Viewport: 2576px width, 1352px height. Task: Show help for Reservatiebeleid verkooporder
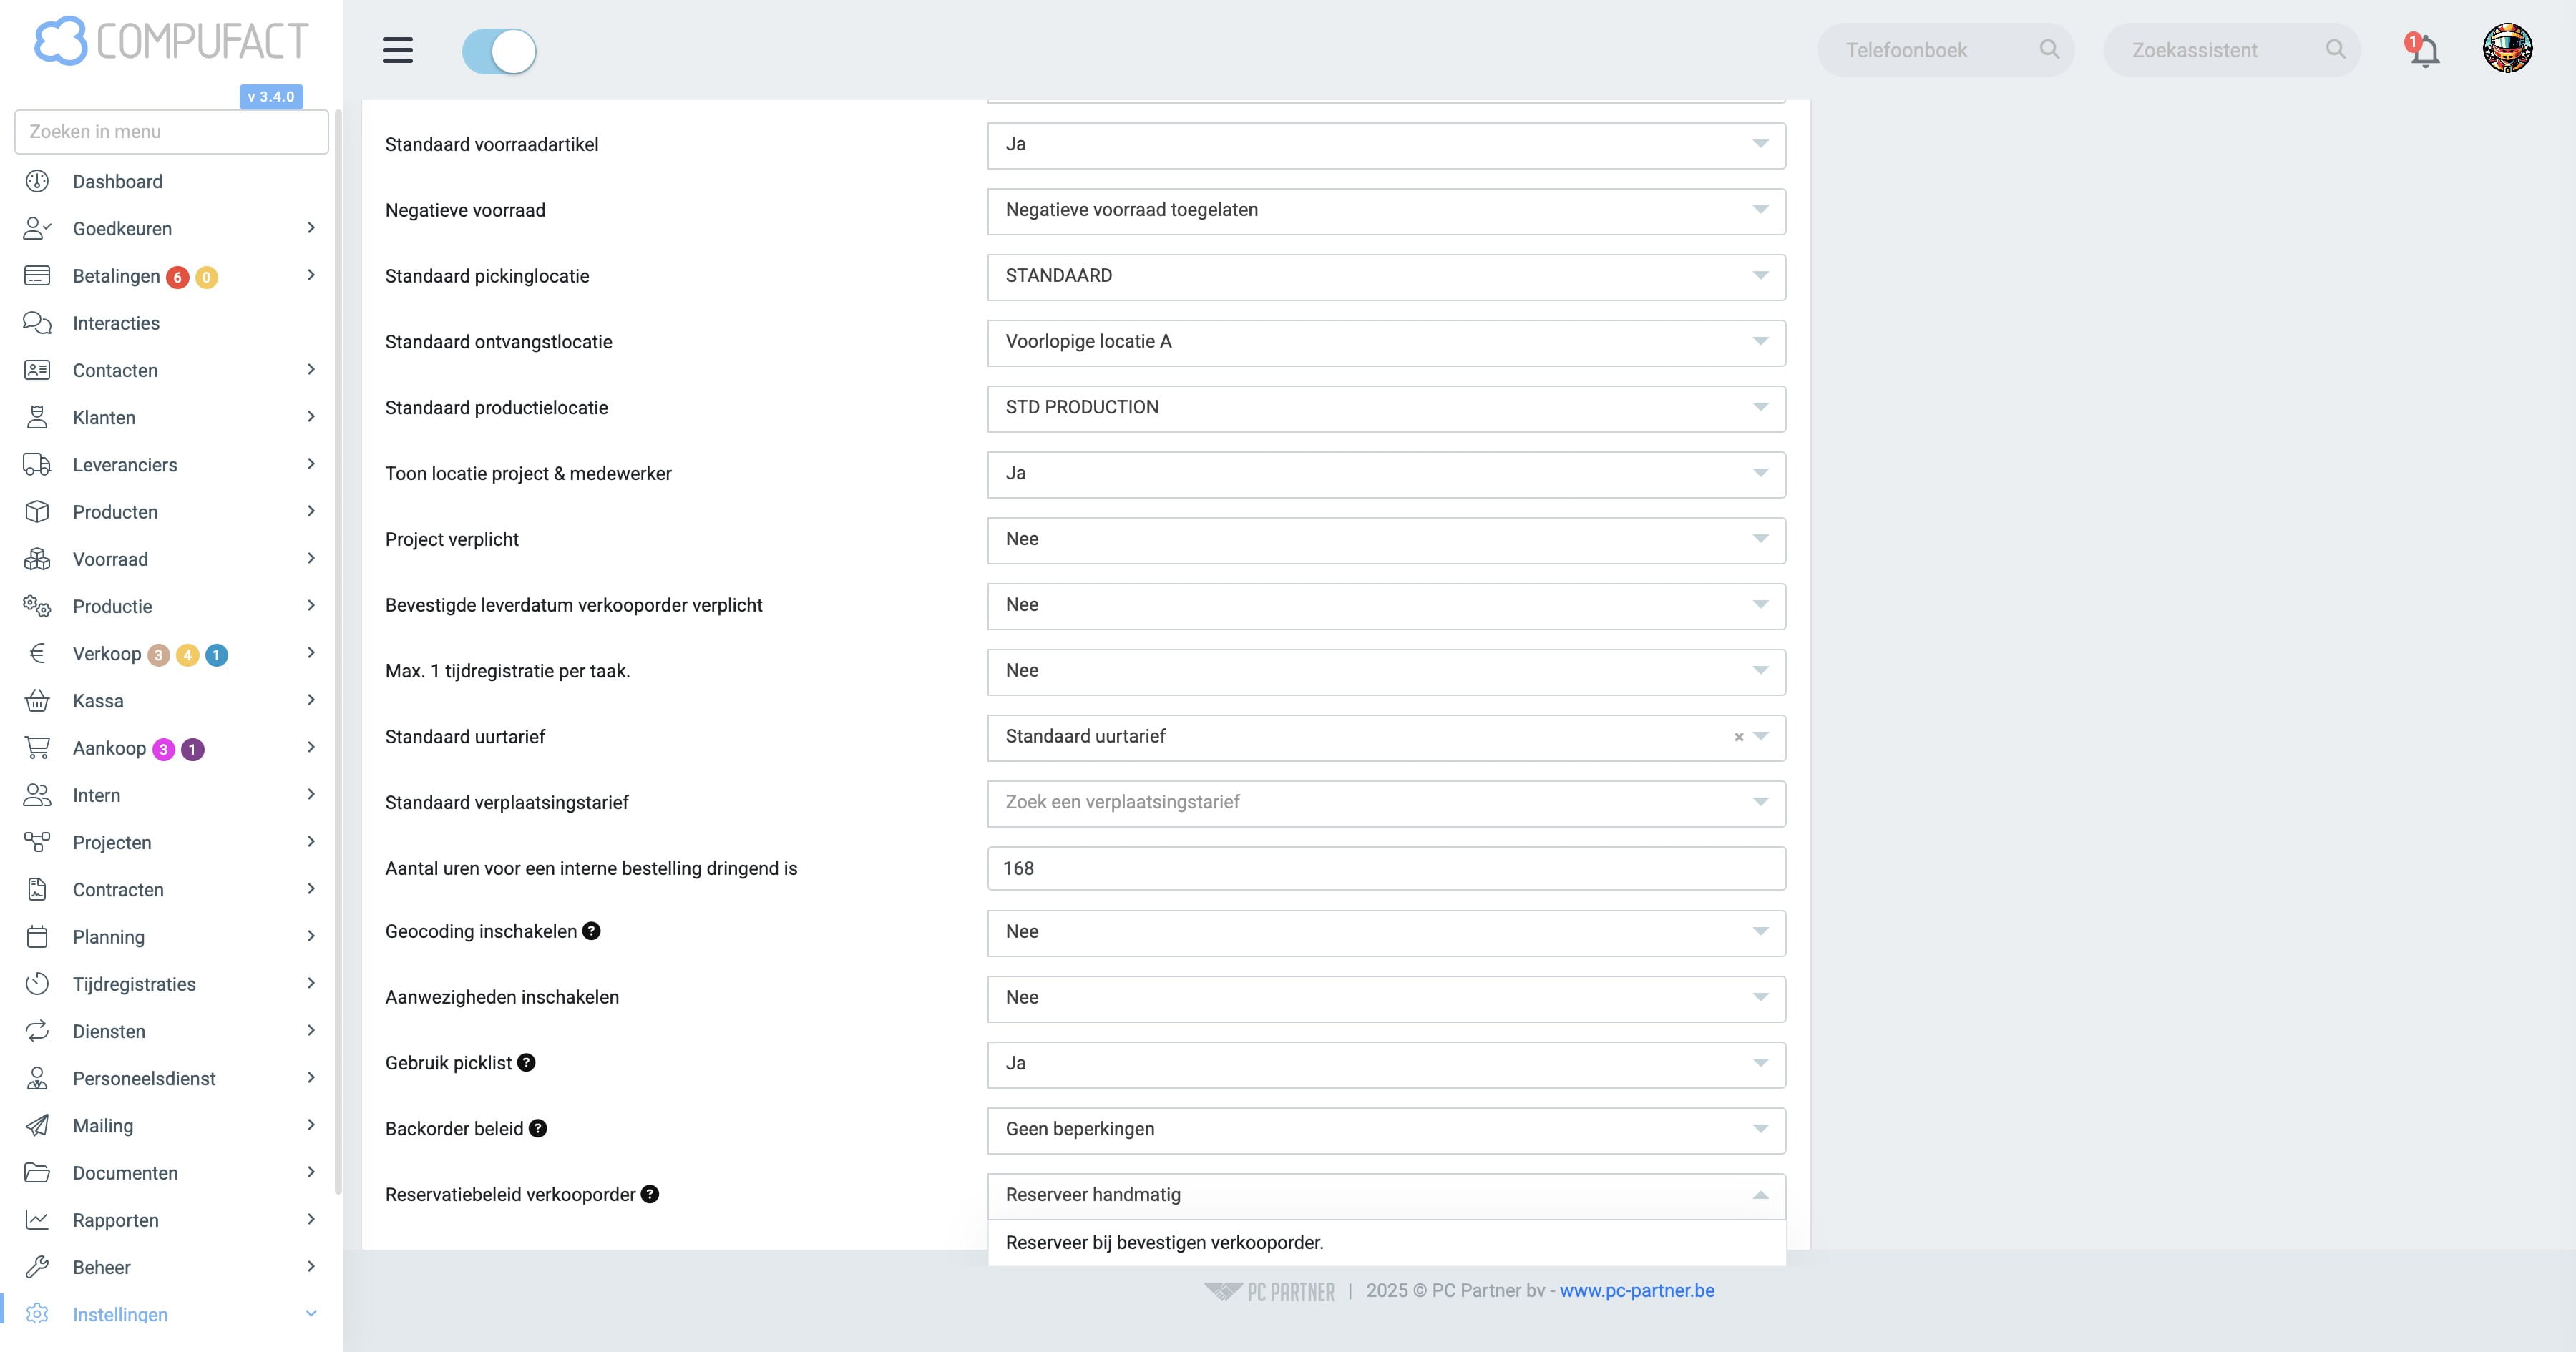650,1195
